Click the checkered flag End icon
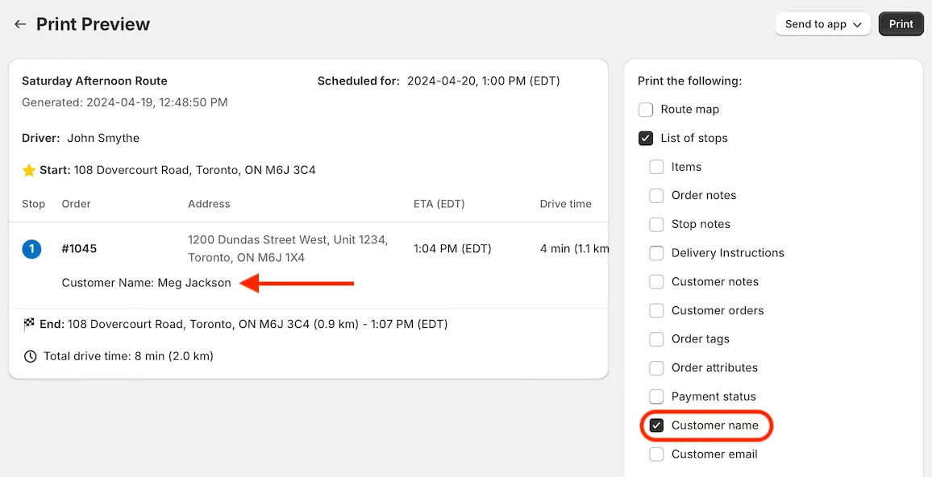This screenshot has height=477, width=932. [29, 325]
